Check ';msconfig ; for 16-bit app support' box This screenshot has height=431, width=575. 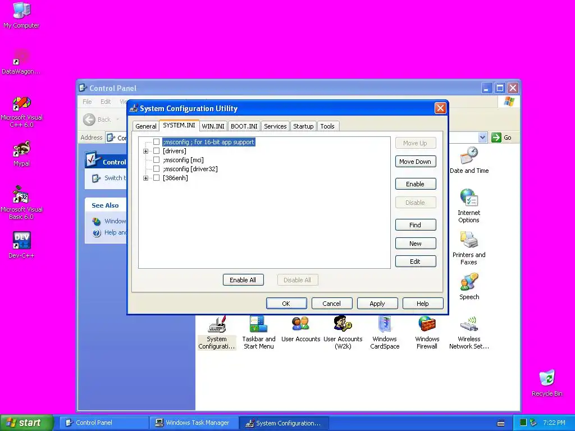(156, 142)
